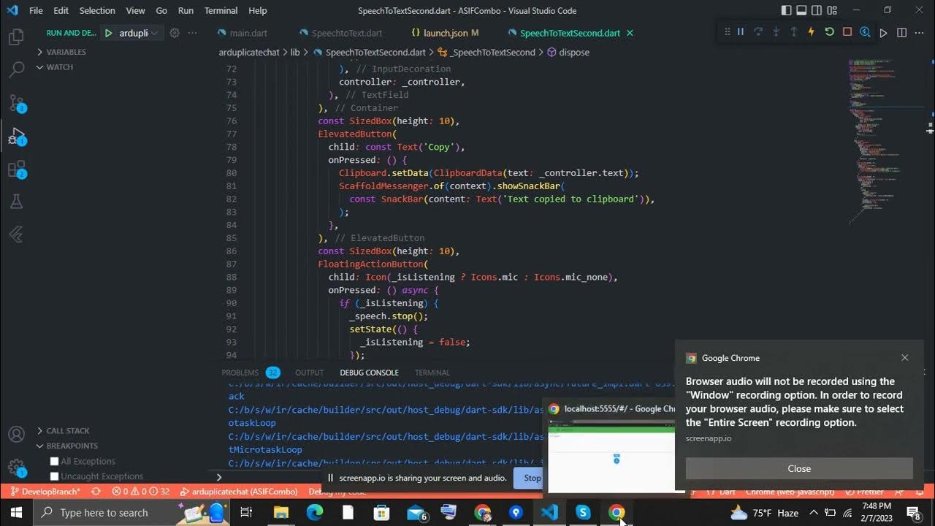This screenshot has height=526, width=935.
Task: Stop debugging with red square icon
Action: click(x=847, y=32)
